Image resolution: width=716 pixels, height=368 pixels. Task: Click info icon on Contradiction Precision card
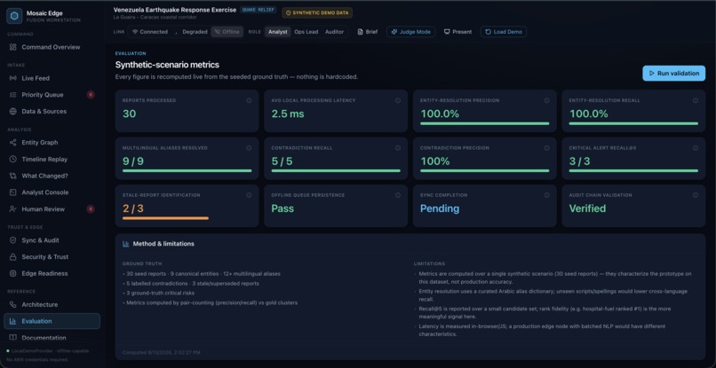tap(546, 148)
